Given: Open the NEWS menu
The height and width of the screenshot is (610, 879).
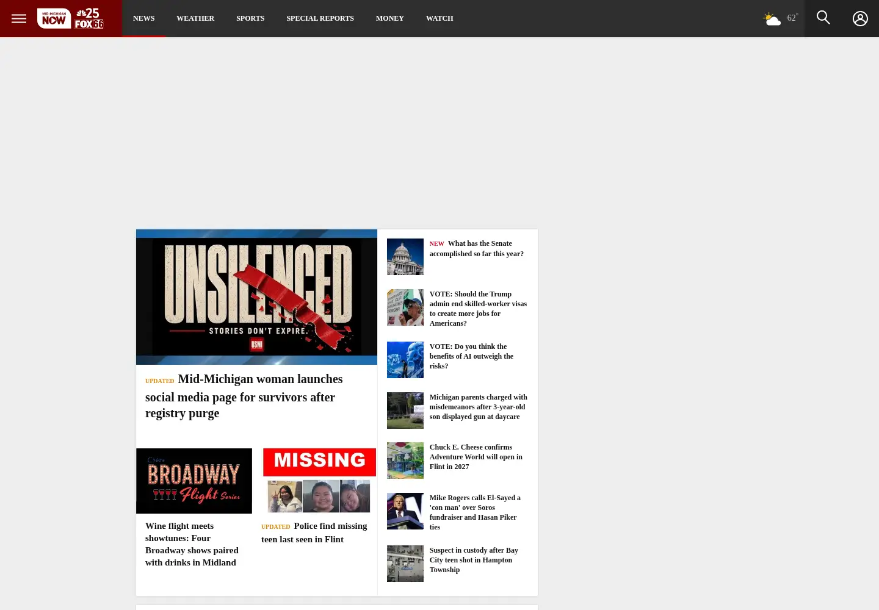Looking at the screenshot, I should tap(144, 18).
